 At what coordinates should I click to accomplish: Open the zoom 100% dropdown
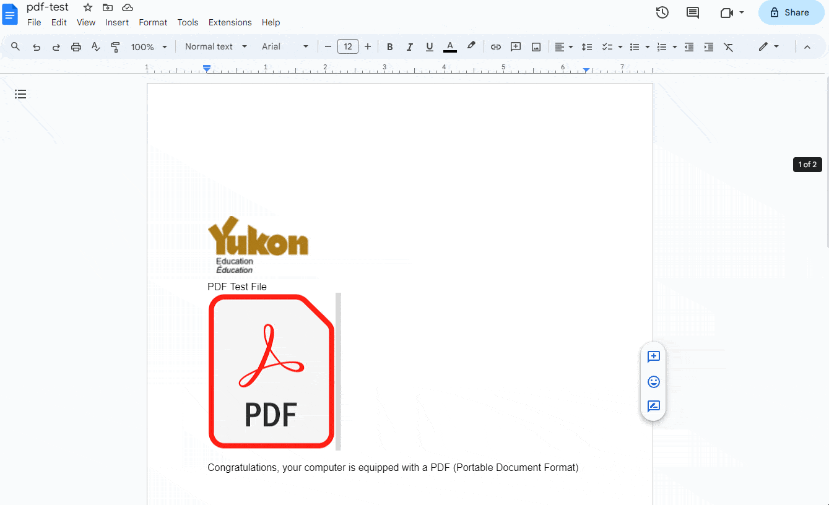tap(149, 46)
